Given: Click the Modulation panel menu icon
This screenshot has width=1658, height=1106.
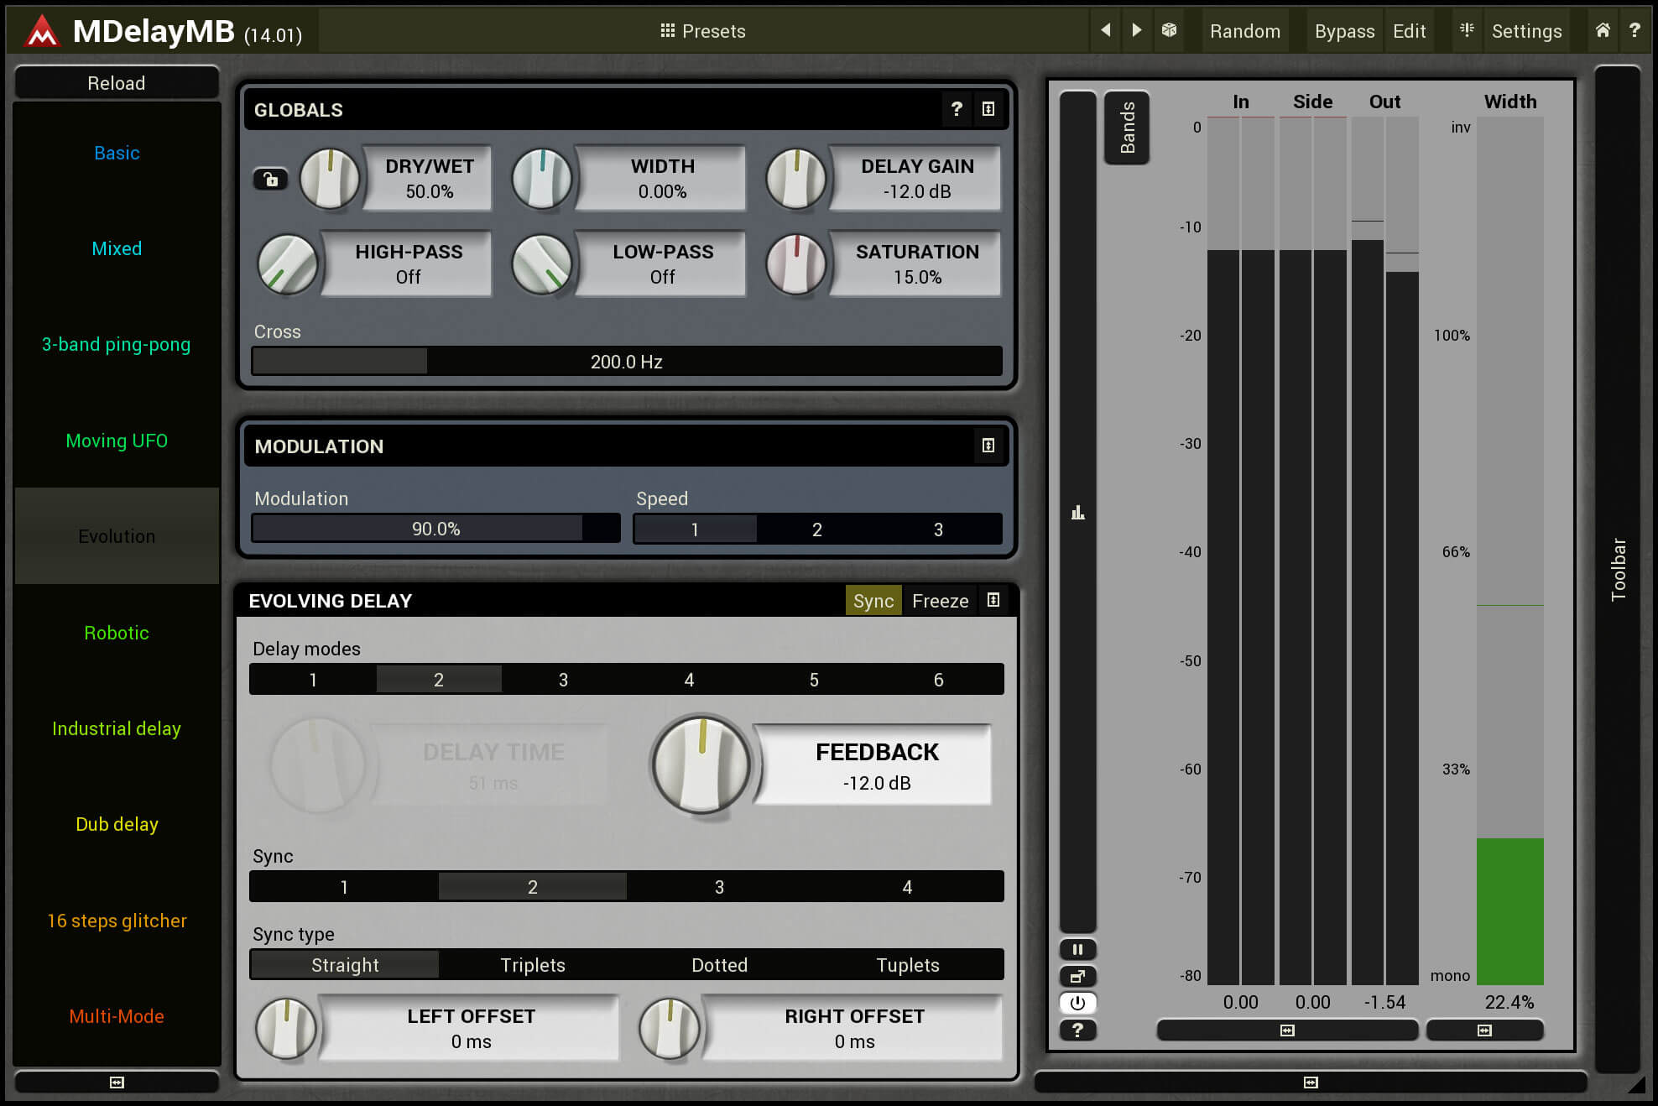Looking at the screenshot, I should [x=988, y=446].
